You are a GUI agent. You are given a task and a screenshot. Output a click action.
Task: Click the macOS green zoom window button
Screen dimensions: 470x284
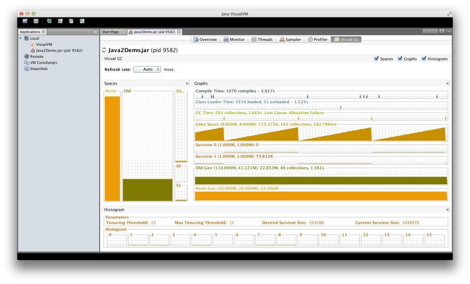34,14
